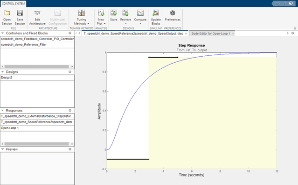This screenshot has height=185, width=298.
Task: Close the Bode Editor tab
Action: tap(233, 34)
